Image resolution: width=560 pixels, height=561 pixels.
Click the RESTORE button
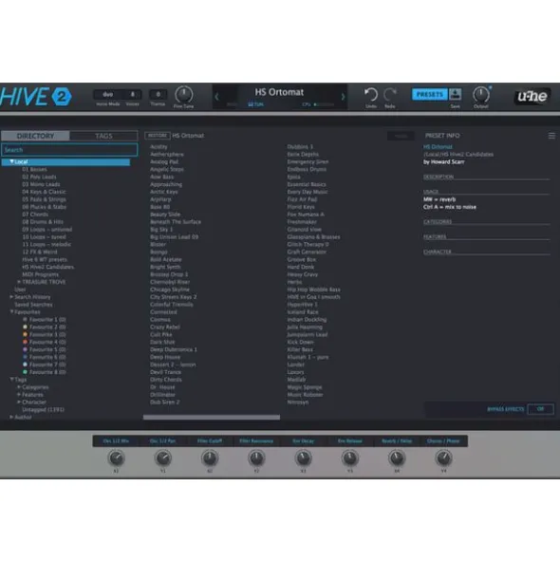pyautogui.click(x=158, y=136)
